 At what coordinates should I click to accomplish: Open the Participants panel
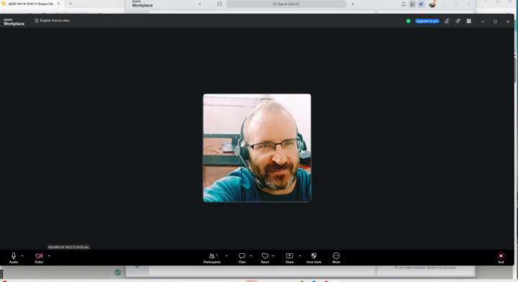pos(212,258)
